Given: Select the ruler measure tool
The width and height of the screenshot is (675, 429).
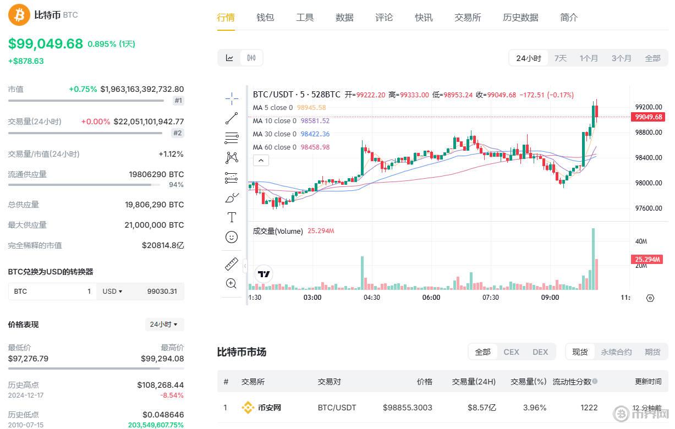Looking at the screenshot, I should coord(232,264).
